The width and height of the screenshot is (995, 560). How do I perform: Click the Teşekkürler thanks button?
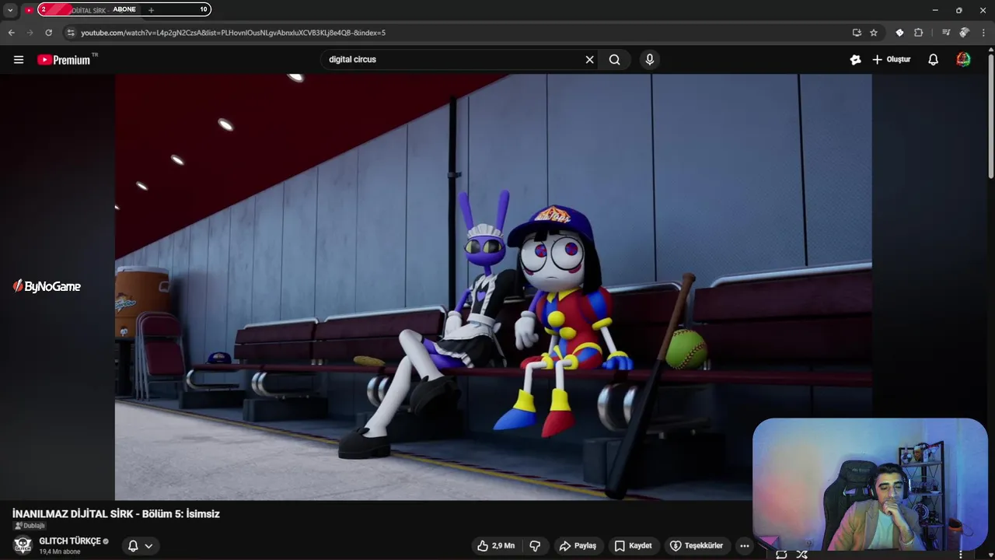click(x=696, y=546)
